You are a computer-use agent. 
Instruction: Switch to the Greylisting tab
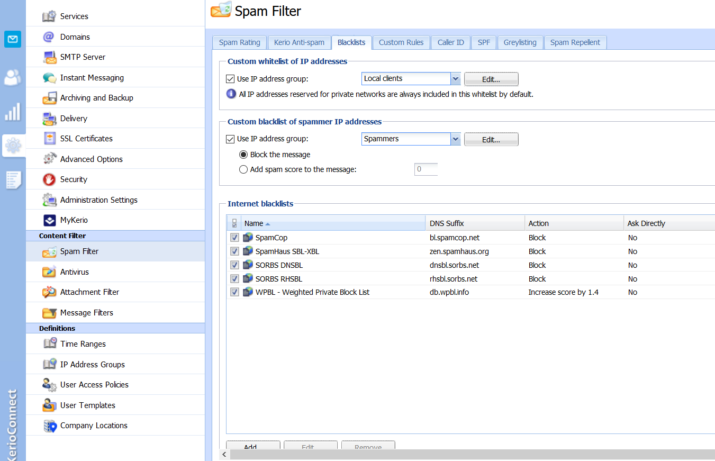tap(520, 42)
